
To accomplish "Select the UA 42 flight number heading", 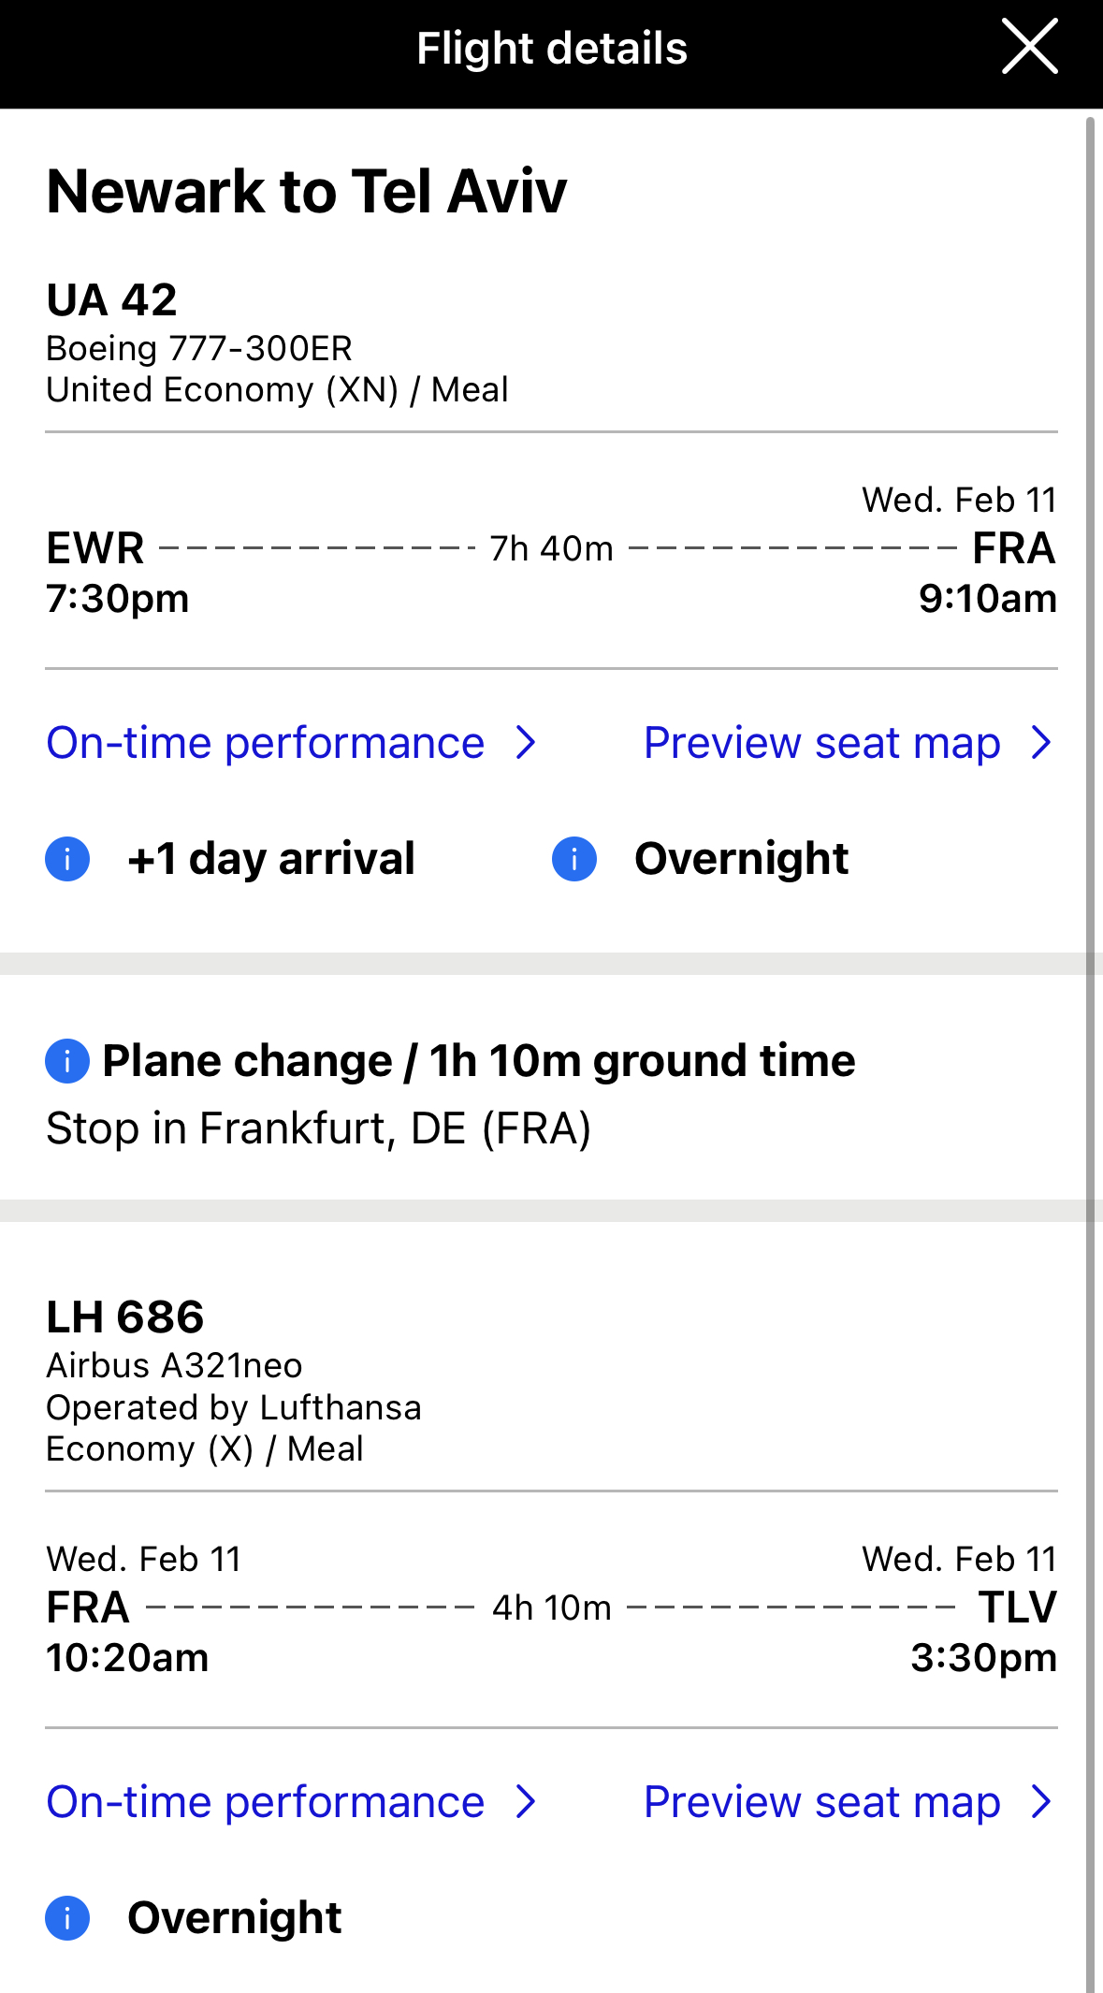I will (112, 300).
